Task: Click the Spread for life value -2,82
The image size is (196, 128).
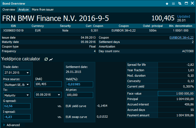Action: pyautogui.click(x=190, y=65)
